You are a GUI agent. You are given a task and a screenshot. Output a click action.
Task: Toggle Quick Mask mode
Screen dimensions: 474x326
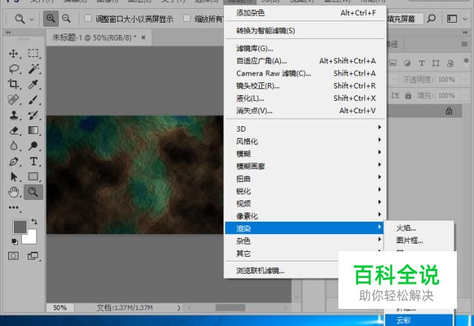click(x=13, y=256)
